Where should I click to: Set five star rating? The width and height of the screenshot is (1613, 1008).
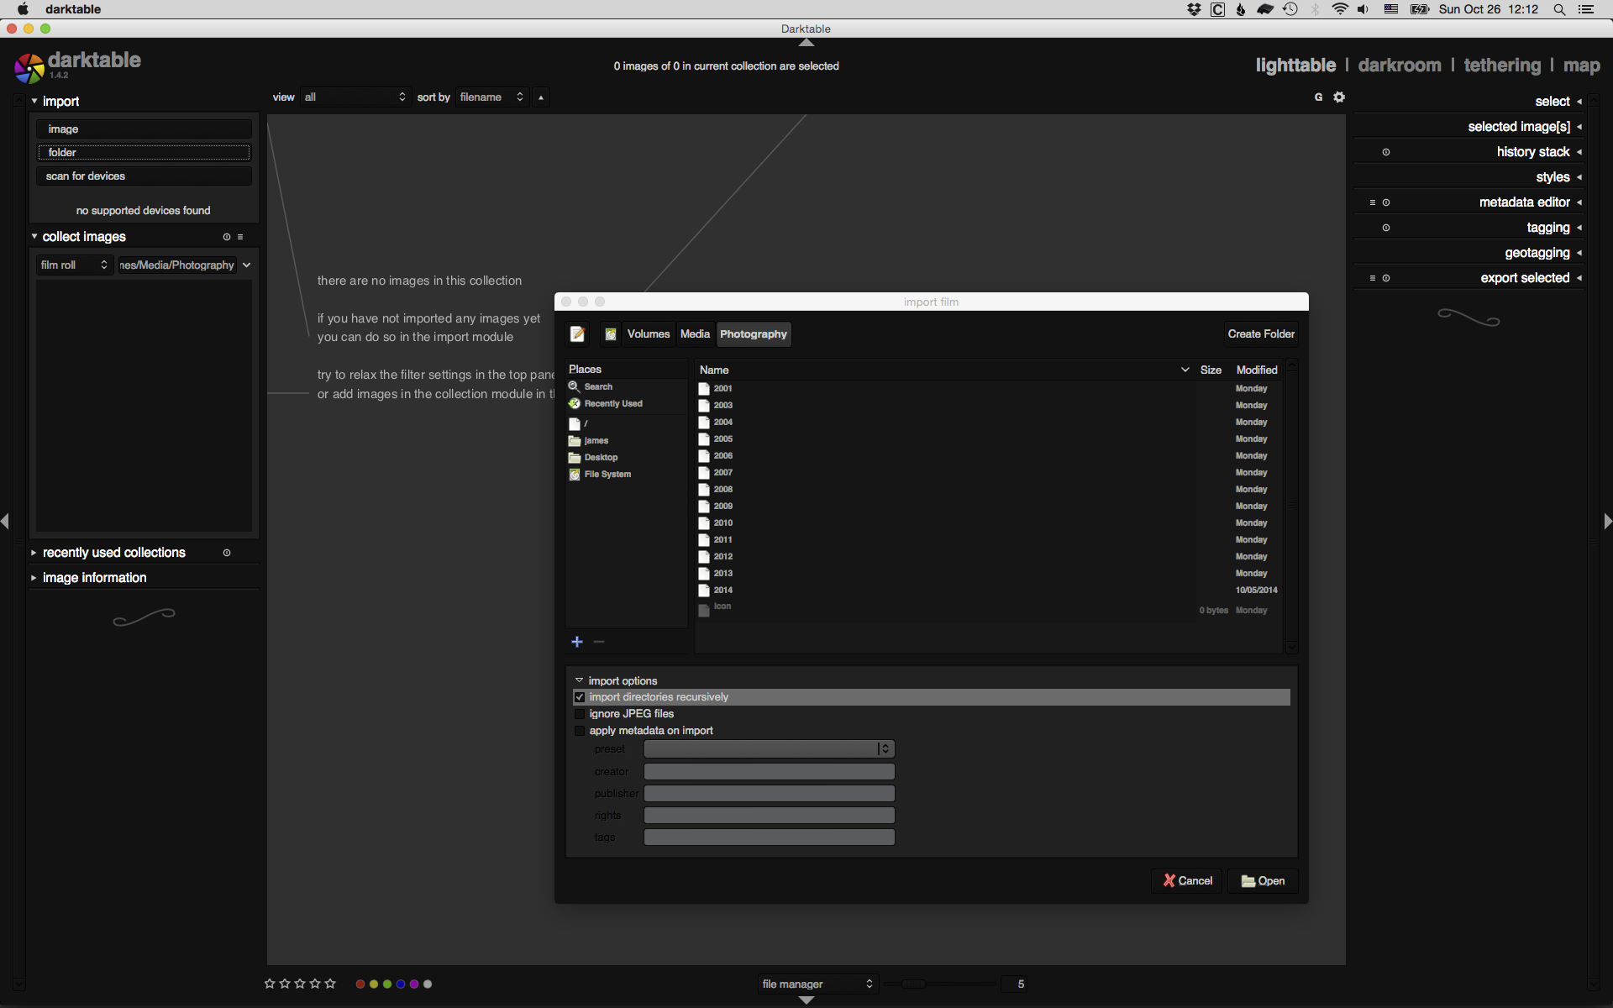pos(330,984)
